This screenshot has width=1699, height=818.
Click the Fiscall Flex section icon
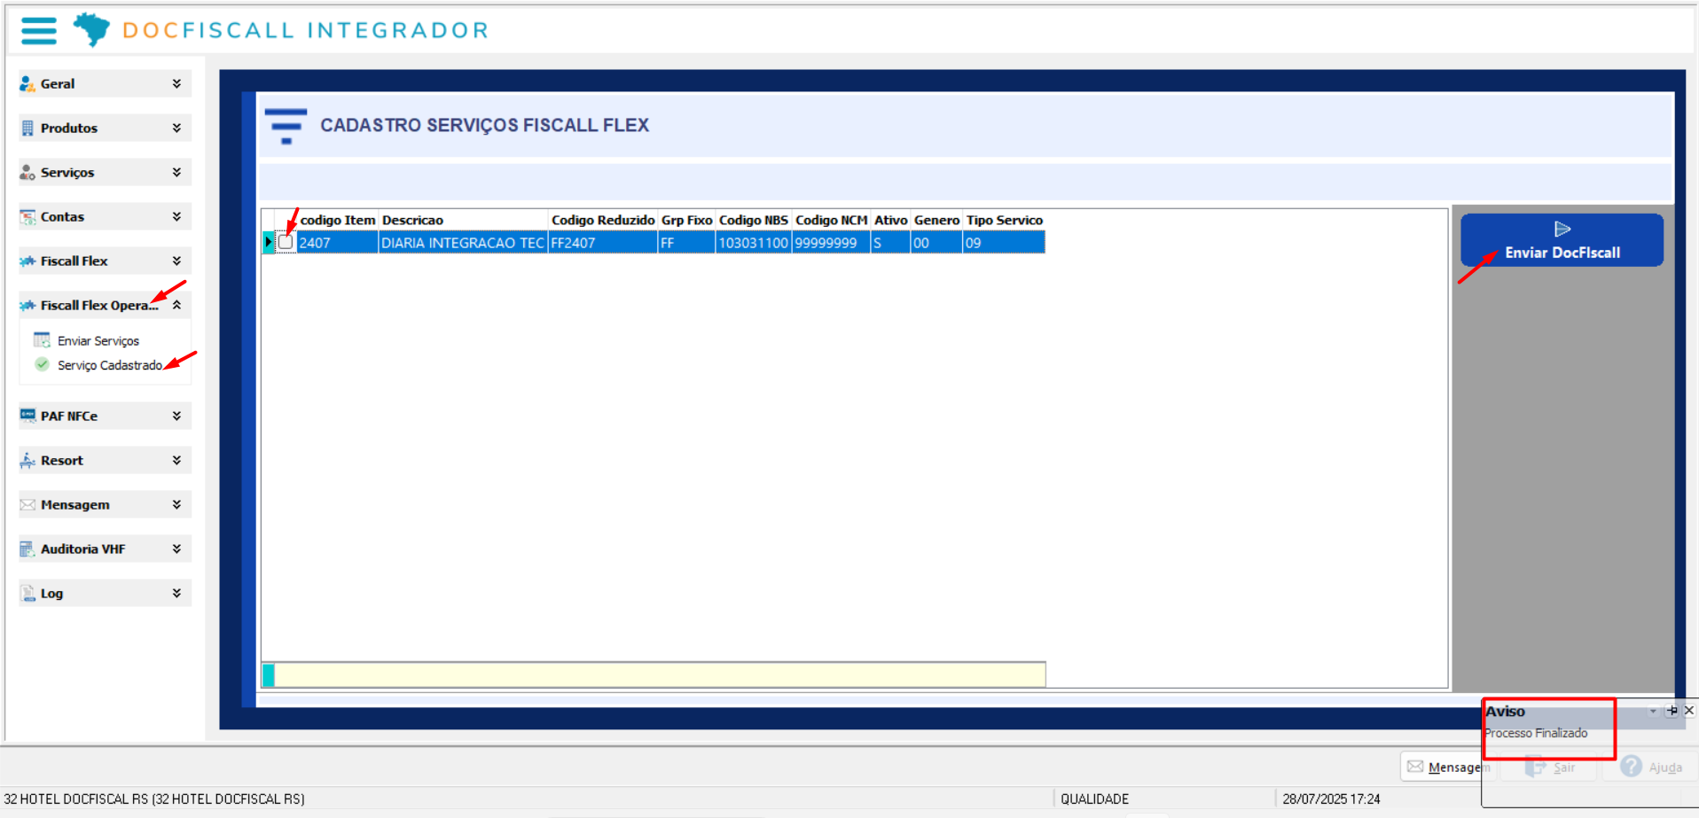27,261
